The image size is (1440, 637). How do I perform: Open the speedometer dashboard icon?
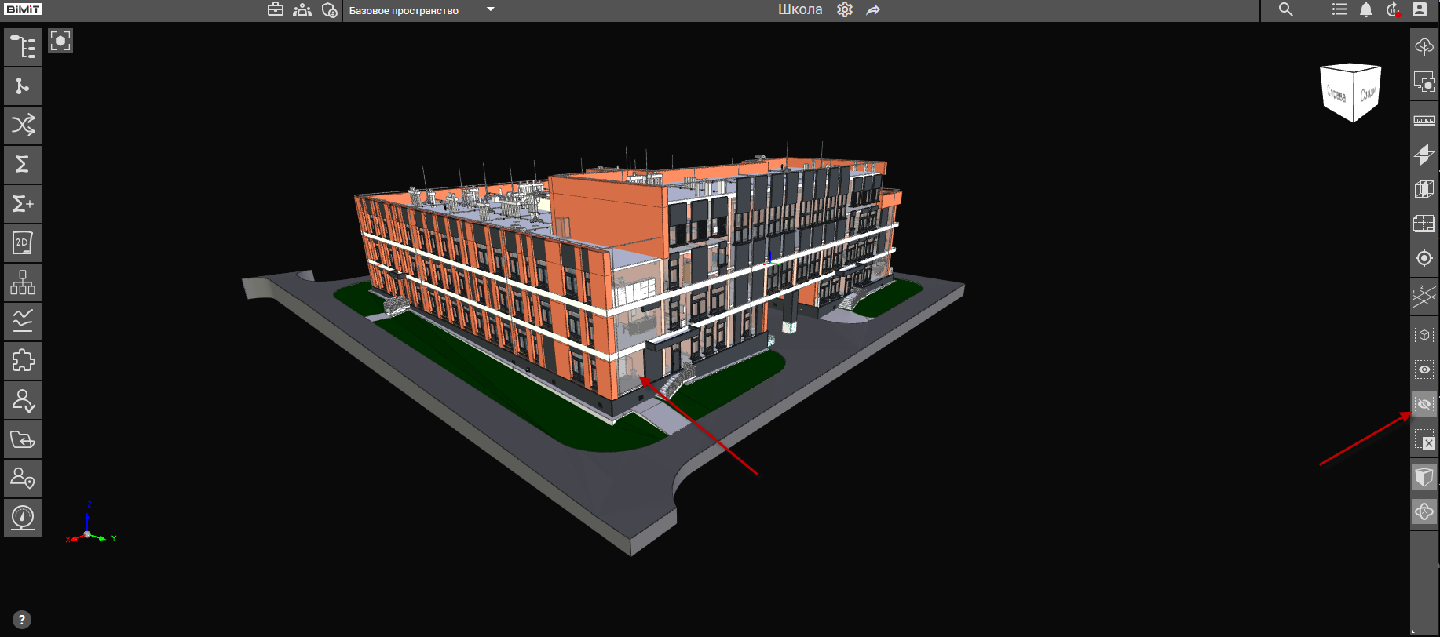(23, 518)
